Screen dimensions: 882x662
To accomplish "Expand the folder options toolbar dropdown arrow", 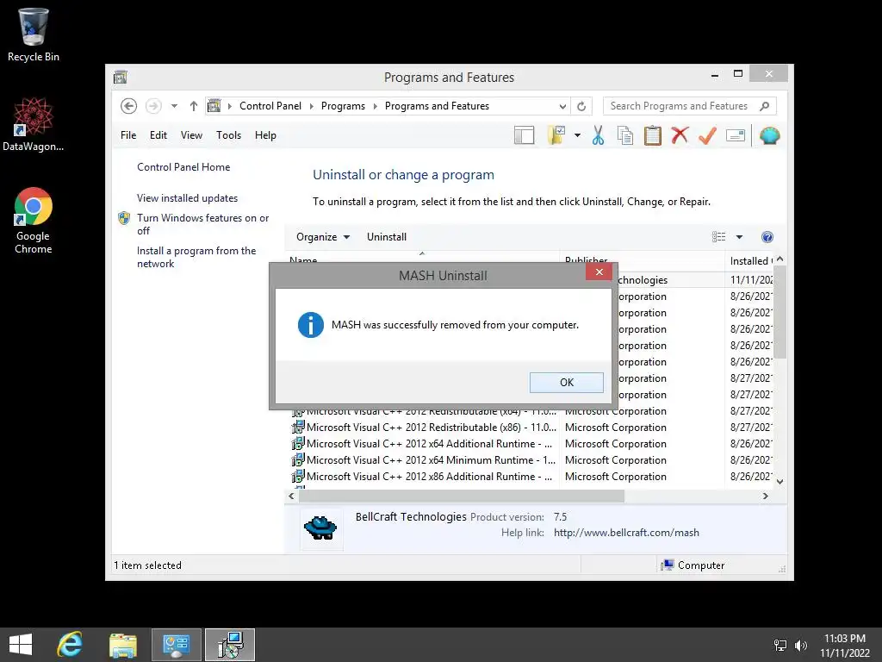I will click(x=577, y=135).
